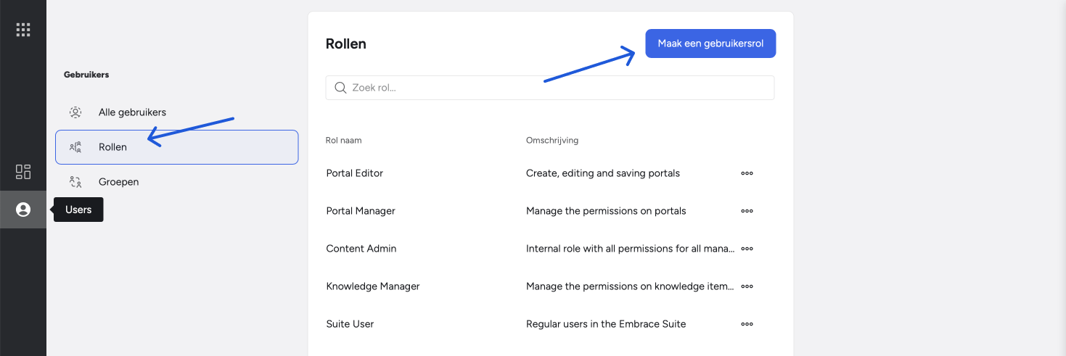Click the Gebruikers sidebar heading
Viewport: 1066px width, 356px height.
tap(86, 75)
